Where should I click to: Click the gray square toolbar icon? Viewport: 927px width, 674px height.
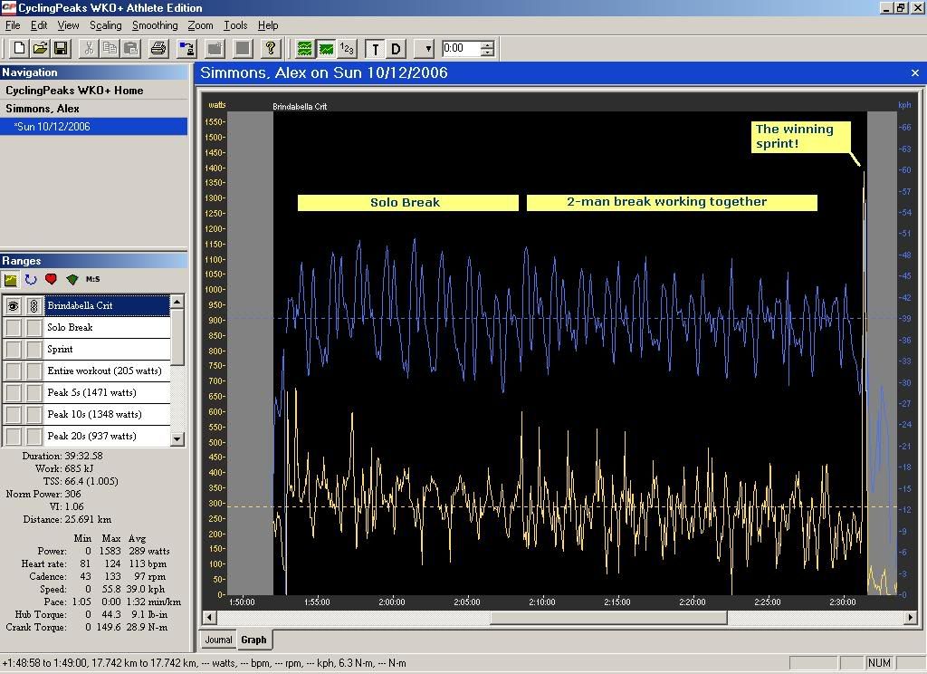pyautogui.click(x=243, y=49)
